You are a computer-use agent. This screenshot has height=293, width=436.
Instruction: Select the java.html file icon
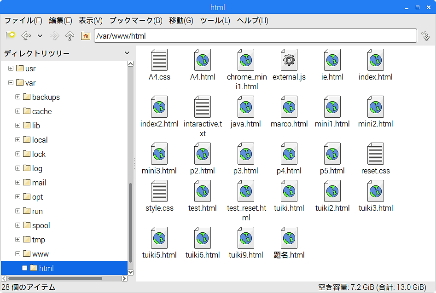246,107
